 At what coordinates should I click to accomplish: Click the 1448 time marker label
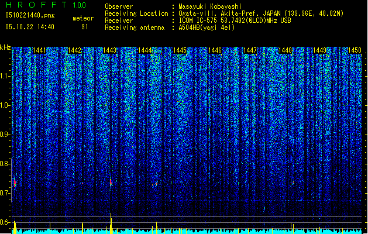[285, 50]
